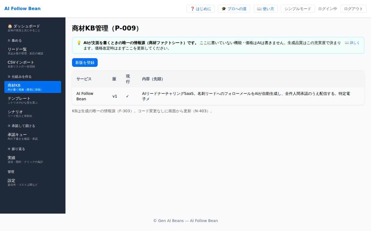371x231 pixels.
Task: Click the lightbulb icon in info banner
Action: tap(79, 43)
